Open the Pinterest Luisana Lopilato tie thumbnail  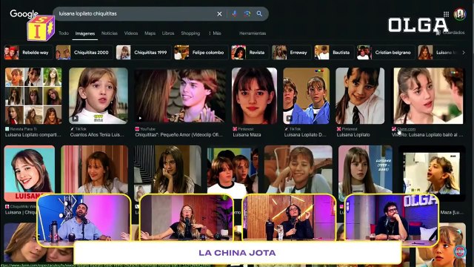point(360,96)
